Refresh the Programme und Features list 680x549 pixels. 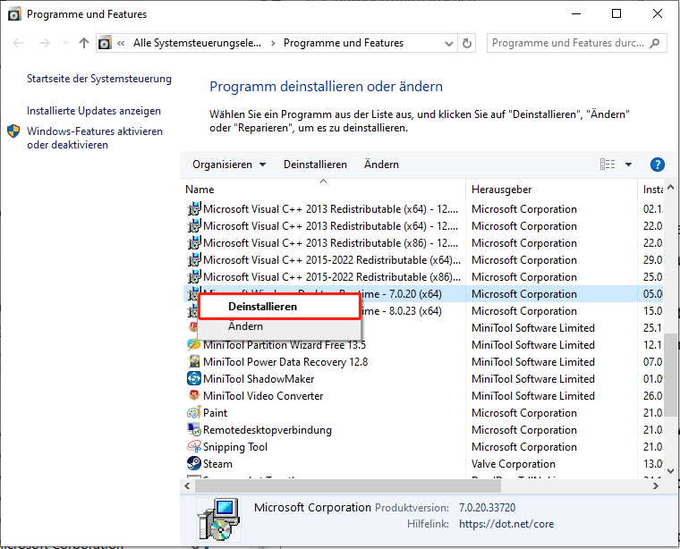[x=467, y=43]
